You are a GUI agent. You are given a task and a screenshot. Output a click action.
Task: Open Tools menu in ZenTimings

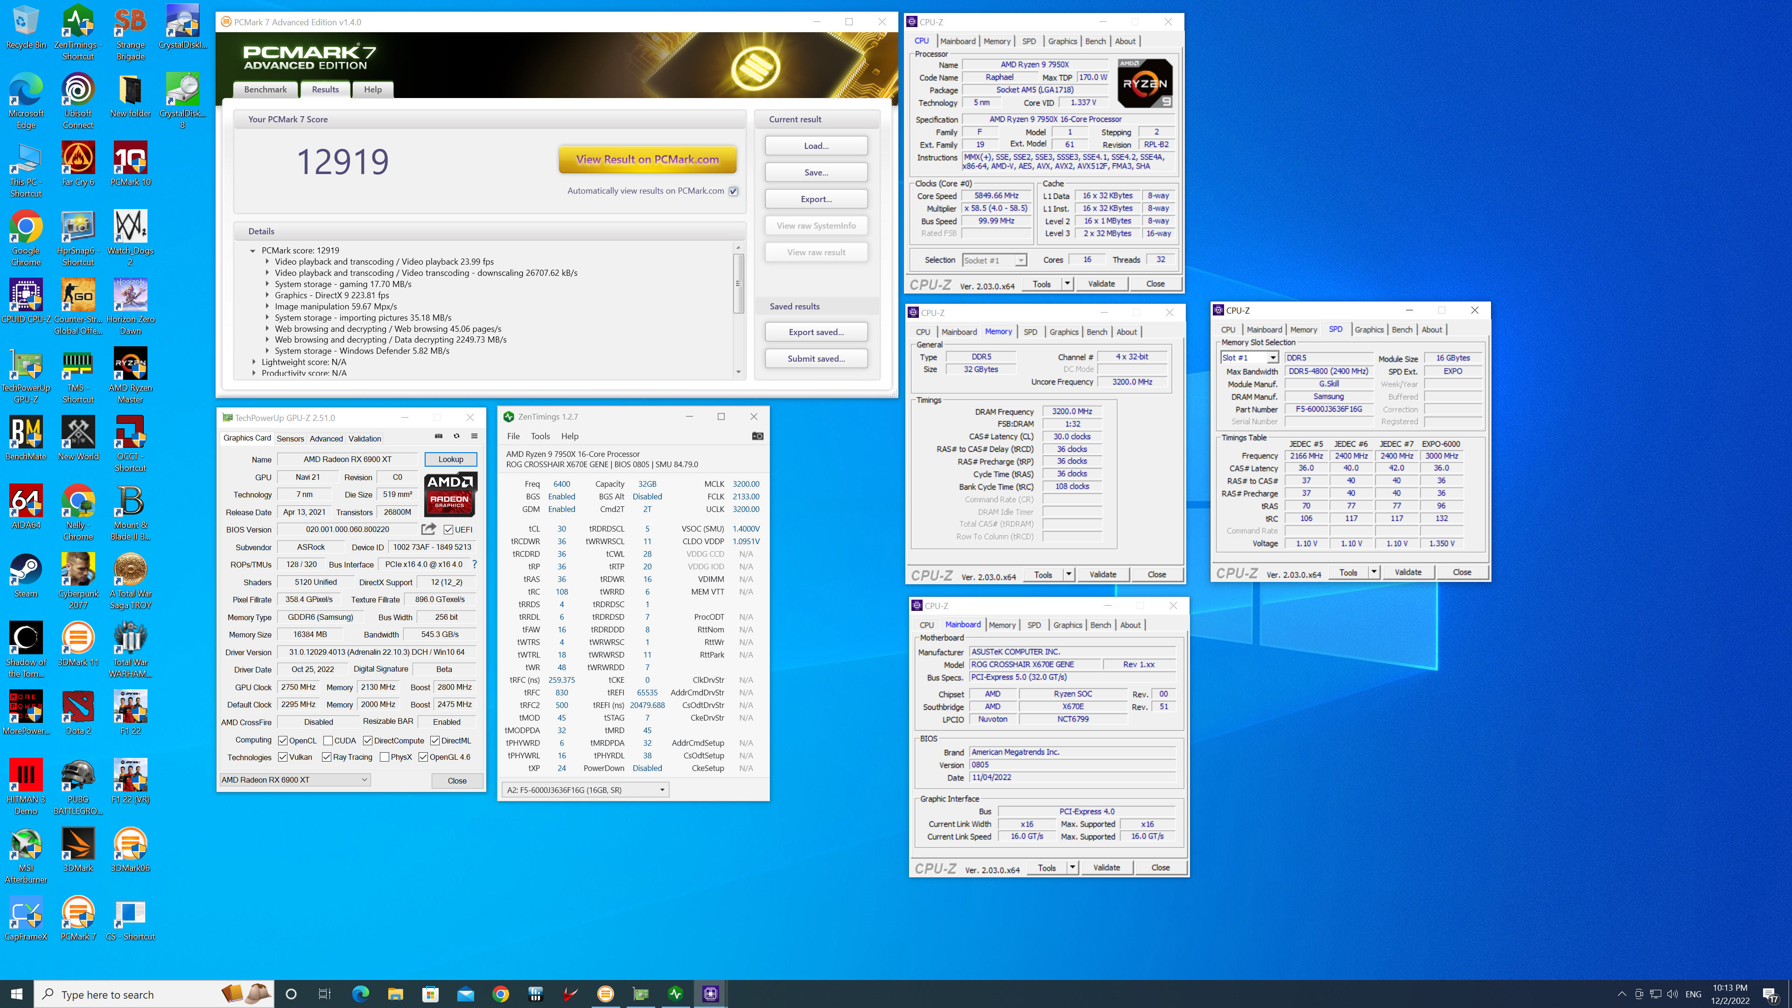[540, 436]
